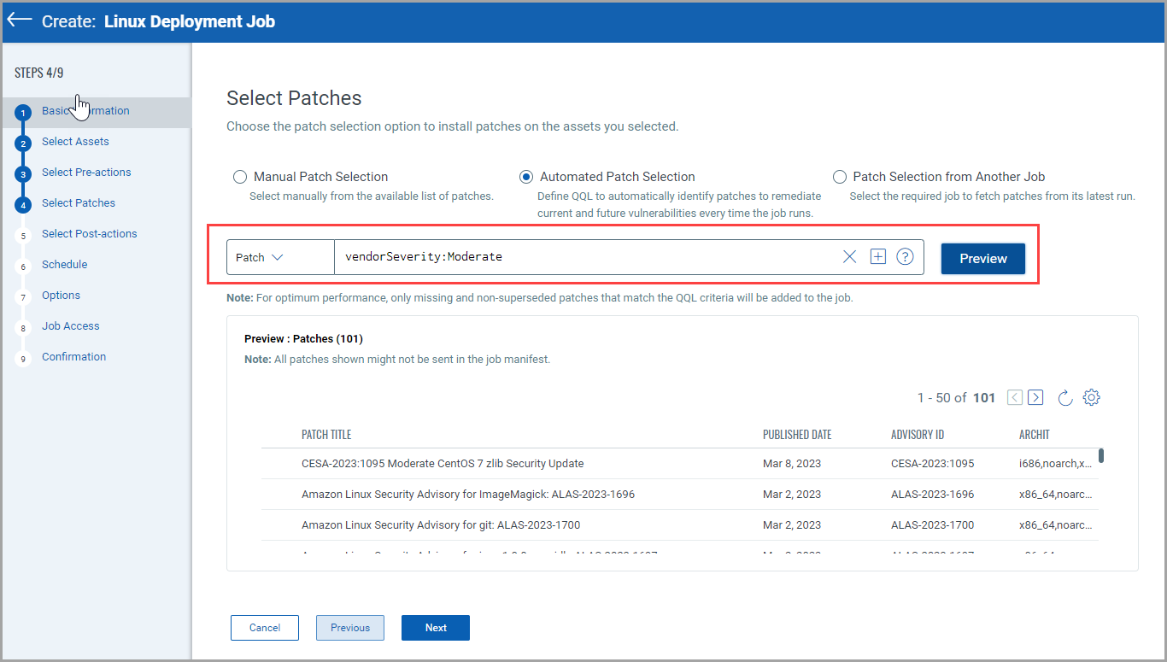This screenshot has width=1167, height=662.
Task: Click step 3 circle in the wizard
Action: [x=23, y=174]
